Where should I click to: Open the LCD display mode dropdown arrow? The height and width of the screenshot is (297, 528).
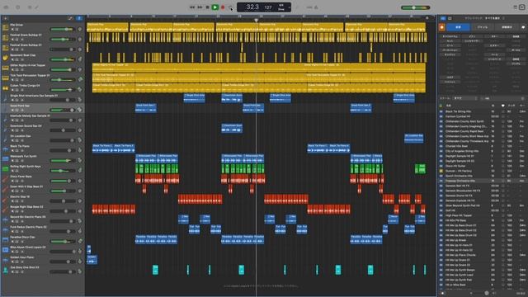click(x=289, y=7)
